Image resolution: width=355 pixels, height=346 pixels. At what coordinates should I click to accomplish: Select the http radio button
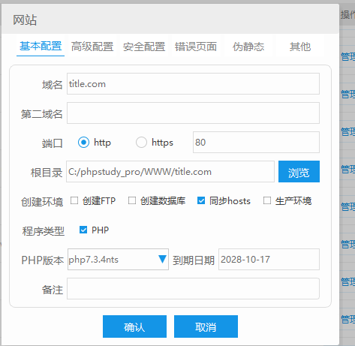pos(83,143)
